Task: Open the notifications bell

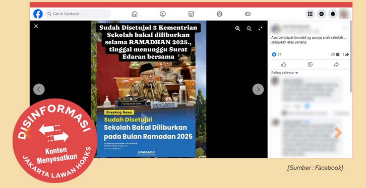Action: [x=333, y=14]
